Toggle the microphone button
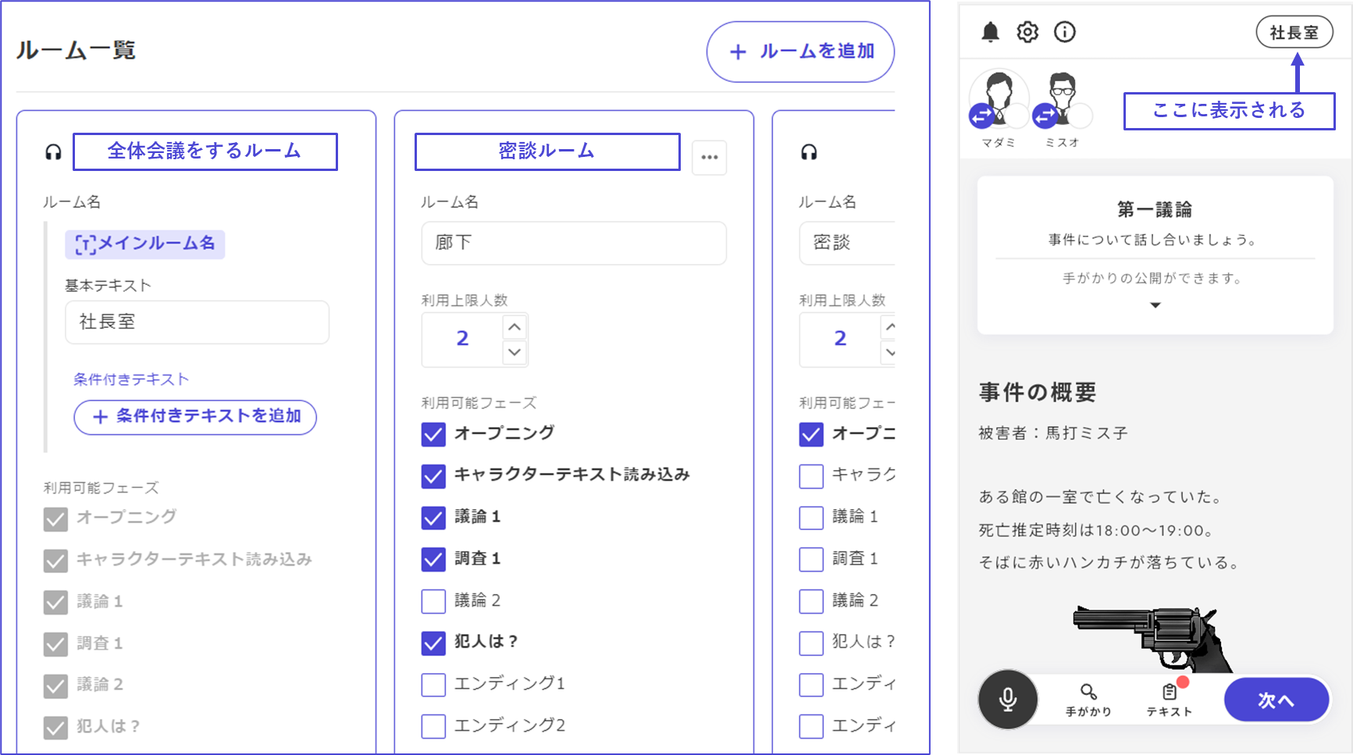The width and height of the screenshot is (1353, 755). tap(1008, 699)
